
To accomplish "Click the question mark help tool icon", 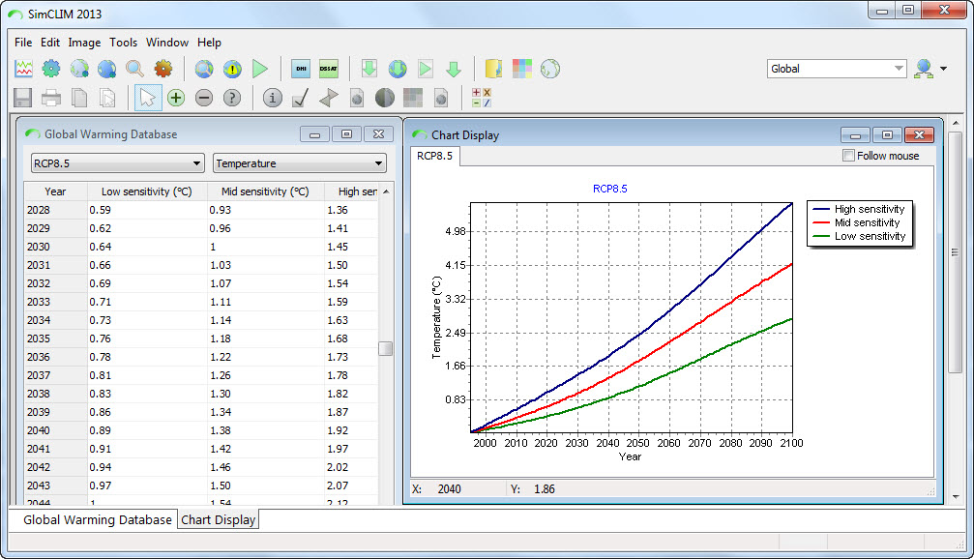I will click(x=231, y=98).
